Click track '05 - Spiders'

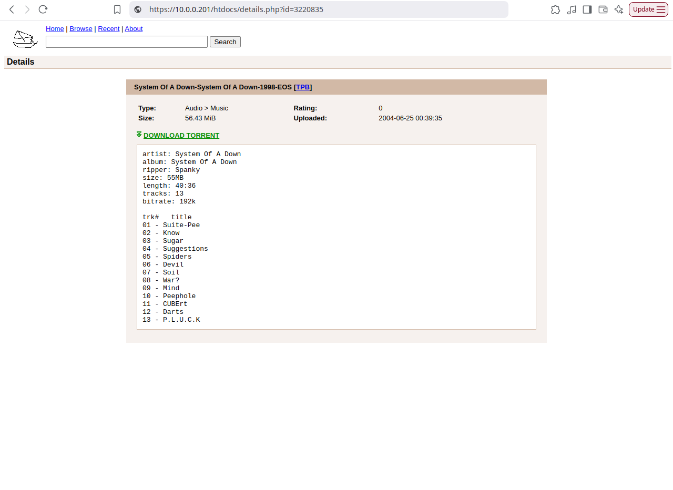pos(167,257)
